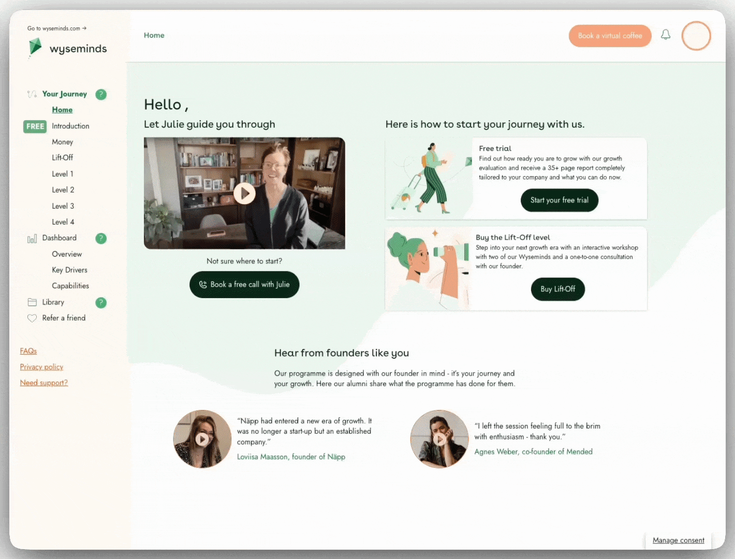This screenshot has width=735, height=559.
Task: Click Manage consent link
Action: tap(678, 540)
